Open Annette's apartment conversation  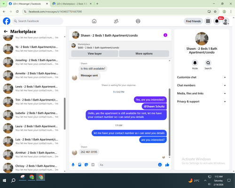pyautogui.click(x=32, y=75)
